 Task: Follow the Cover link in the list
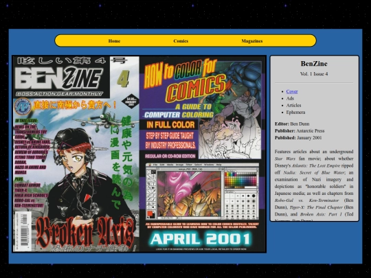click(x=292, y=91)
